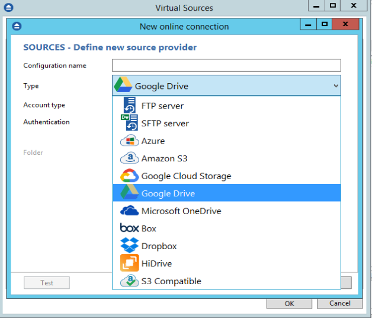Screen dimensions: 372x318
Task: Click the Microsoft OneDrive cloud icon
Action: tap(130, 211)
